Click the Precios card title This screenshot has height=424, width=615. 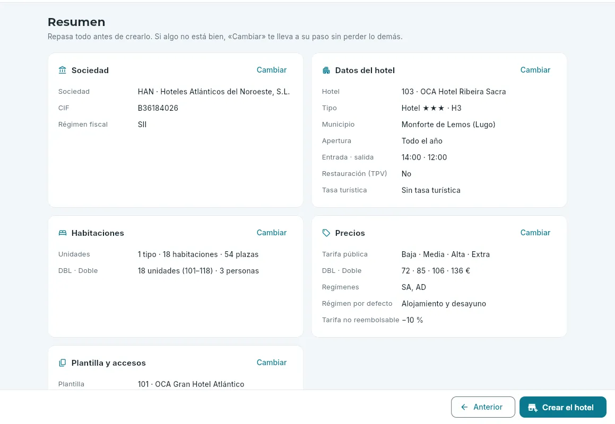[x=350, y=233]
